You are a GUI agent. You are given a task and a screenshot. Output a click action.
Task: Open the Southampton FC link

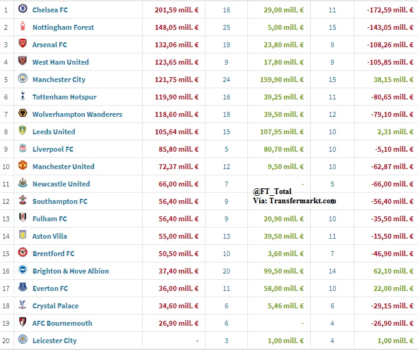pos(60,201)
